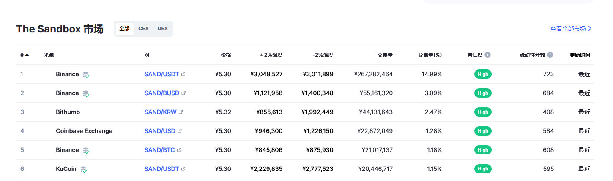Click The Sandbox 市场 heading
The image size is (613, 181).
pyautogui.click(x=60, y=29)
